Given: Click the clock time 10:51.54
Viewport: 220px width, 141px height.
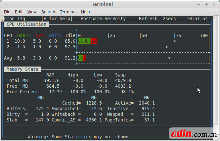Looking at the screenshot, I should tap(197, 19).
